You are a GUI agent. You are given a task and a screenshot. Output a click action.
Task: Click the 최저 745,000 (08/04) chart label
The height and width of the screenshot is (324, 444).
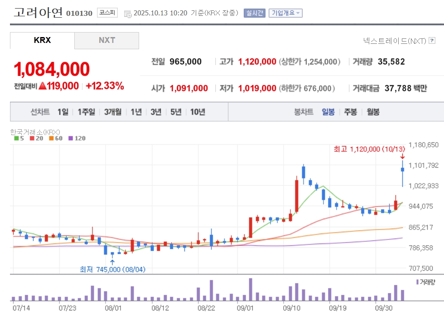(112, 269)
